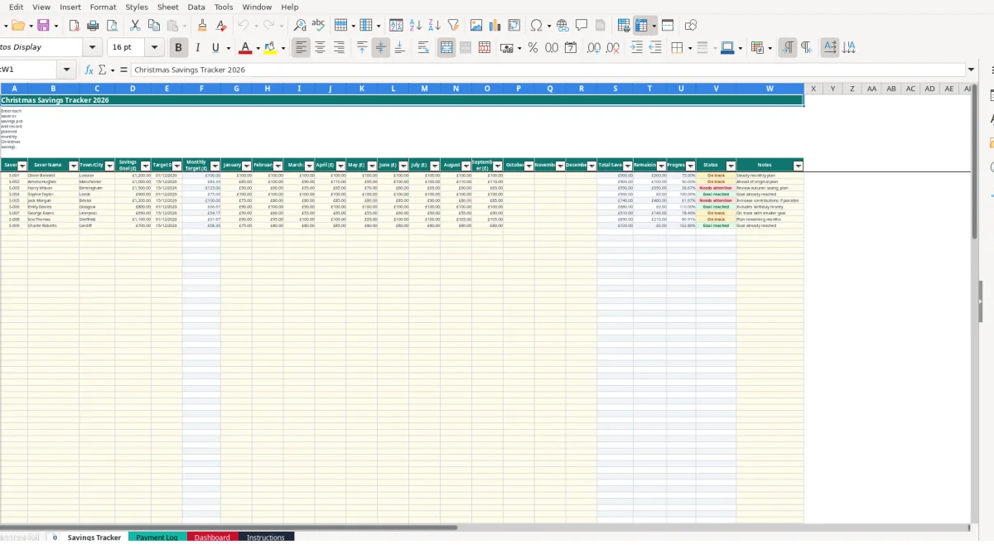
Task: Switch to Dashboard sheet tab
Action: tap(212, 537)
